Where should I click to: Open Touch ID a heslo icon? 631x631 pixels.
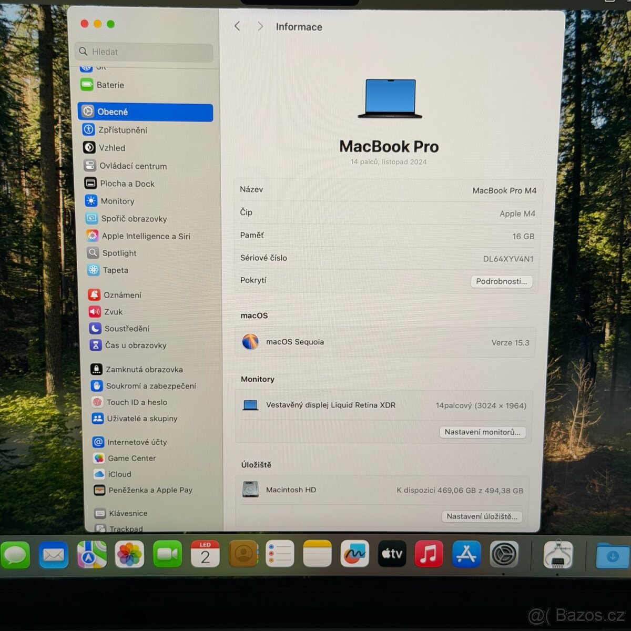click(97, 402)
